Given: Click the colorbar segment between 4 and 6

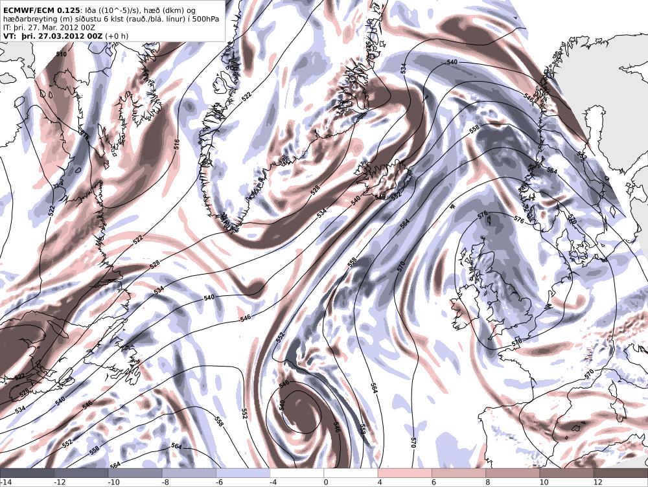Looking at the screenshot, I should tap(404, 473).
